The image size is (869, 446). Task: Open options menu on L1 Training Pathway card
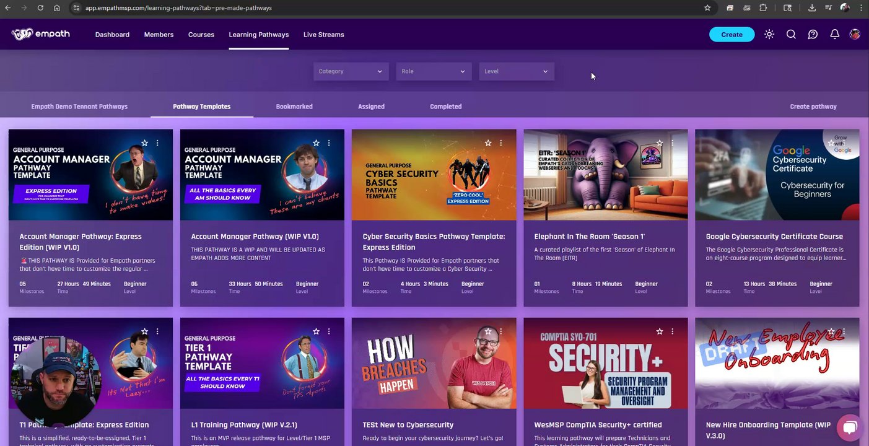(x=329, y=331)
